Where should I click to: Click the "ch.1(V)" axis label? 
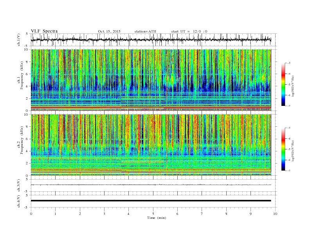(19, 40)
